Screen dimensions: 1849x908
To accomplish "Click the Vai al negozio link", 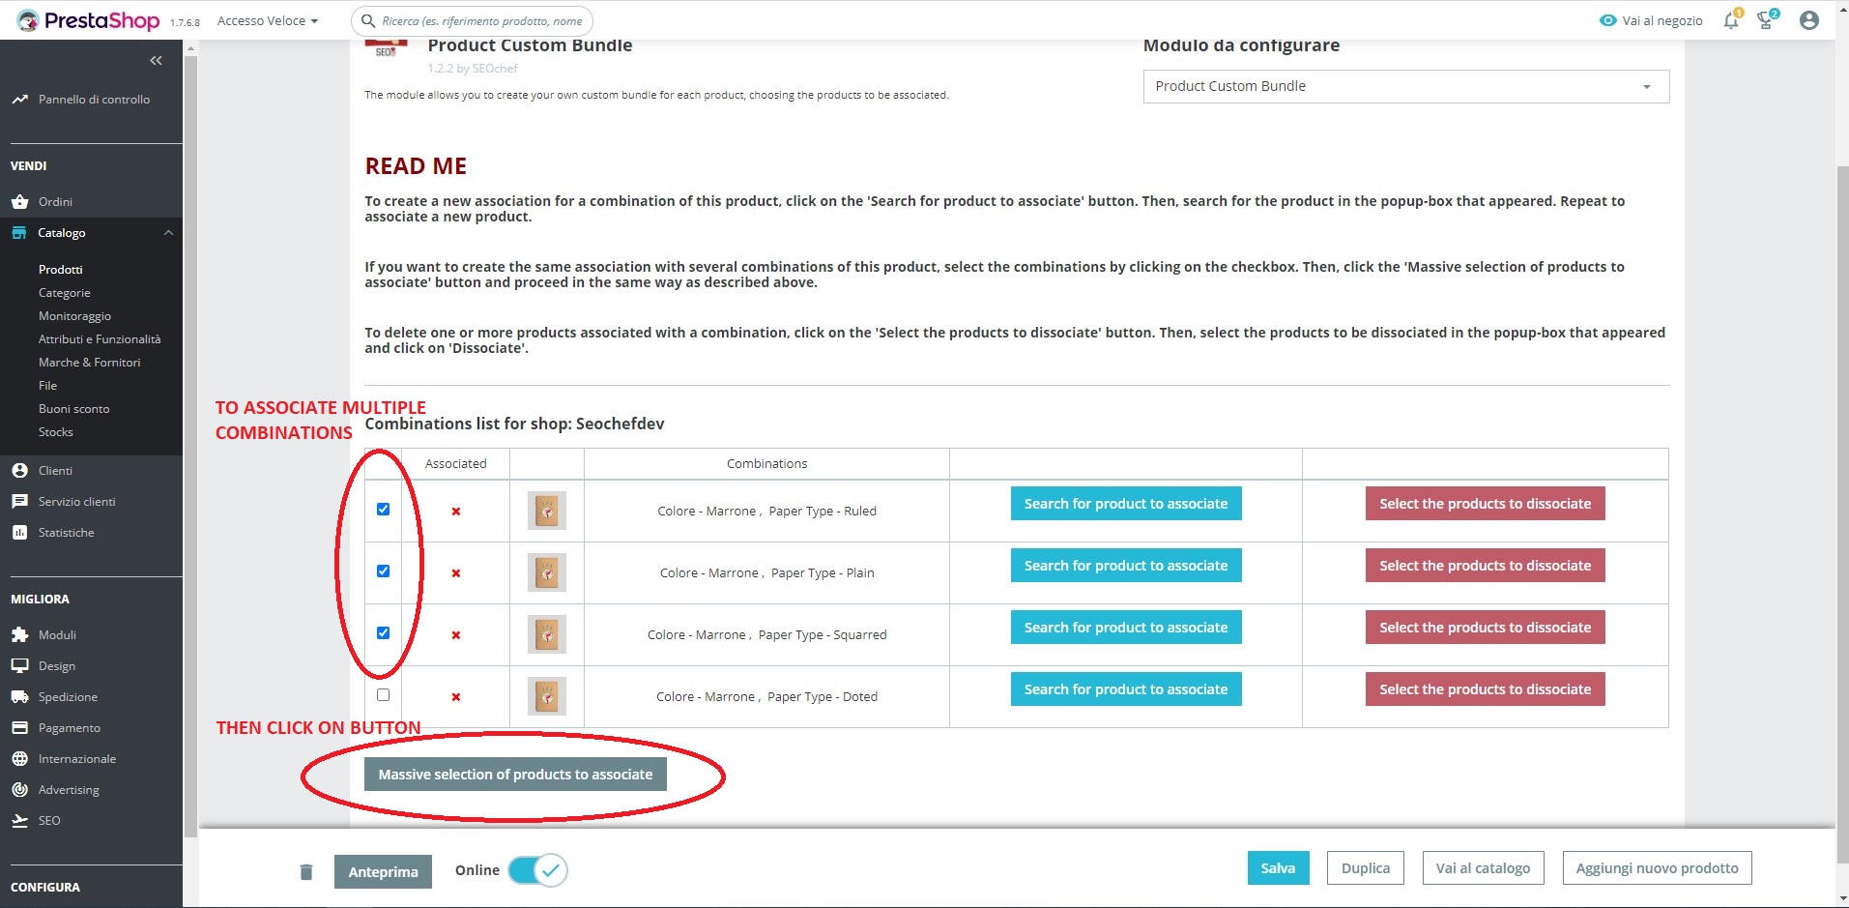I will [1662, 20].
